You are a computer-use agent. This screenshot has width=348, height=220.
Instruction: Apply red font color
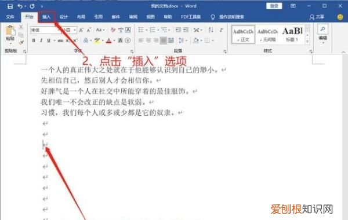click(108, 41)
